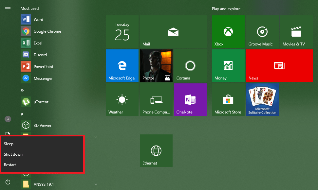
Task: Open µTorrent from the app list
Action: point(59,102)
